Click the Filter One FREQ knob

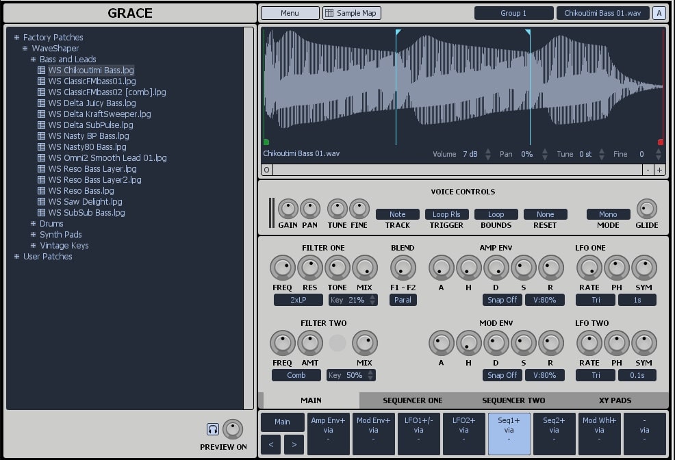tap(283, 268)
